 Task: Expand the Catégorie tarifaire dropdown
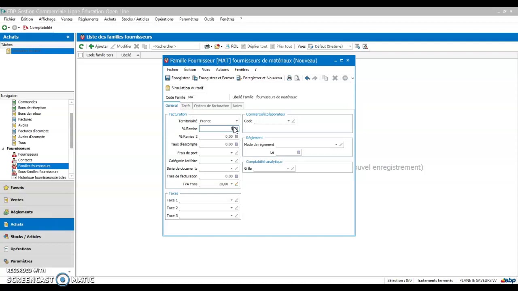click(231, 161)
